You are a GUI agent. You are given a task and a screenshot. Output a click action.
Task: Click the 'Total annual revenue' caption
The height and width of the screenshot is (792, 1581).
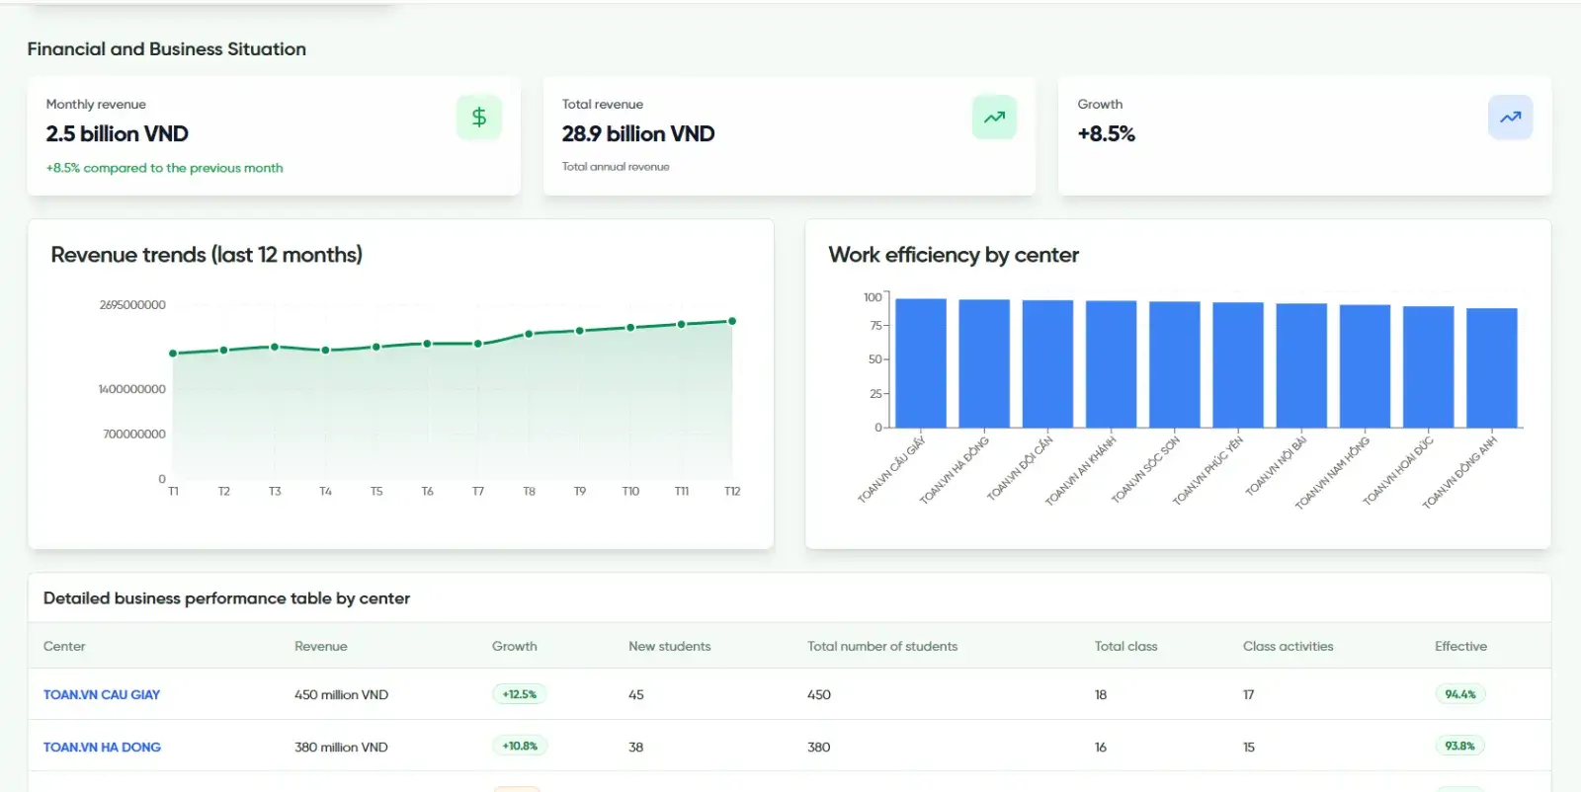[616, 167]
